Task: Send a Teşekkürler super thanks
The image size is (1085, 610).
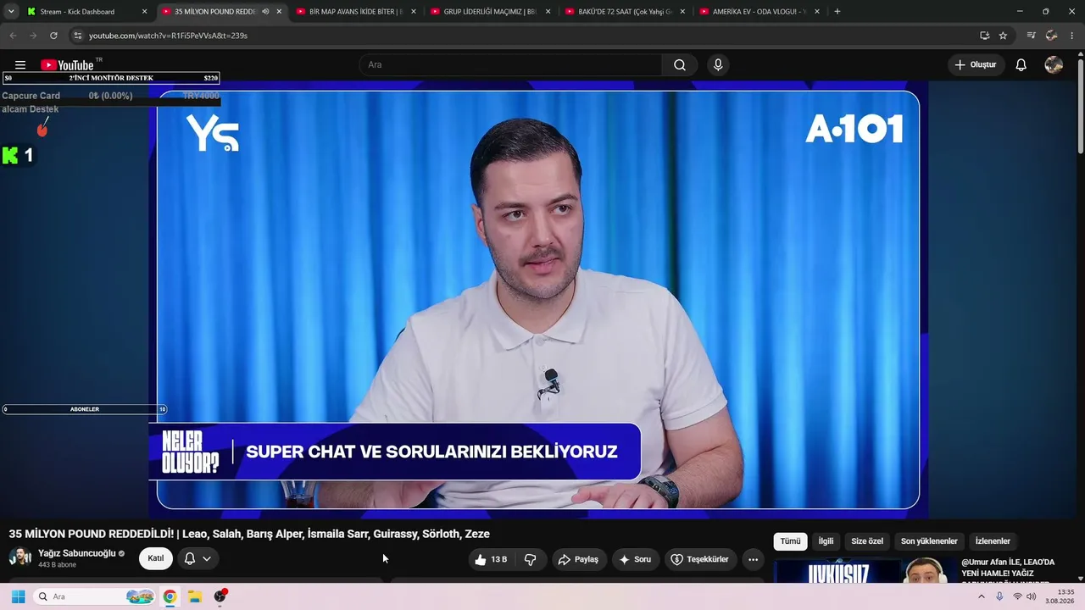Action: [x=699, y=559]
